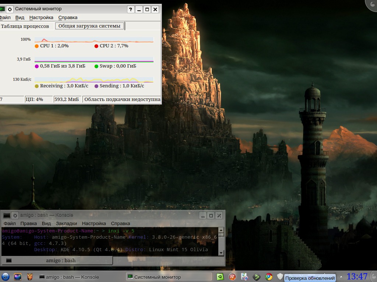Click the 'Receiving : 3,0 КиБ/с' label
The image size is (377, 282).
coord(64,86)
